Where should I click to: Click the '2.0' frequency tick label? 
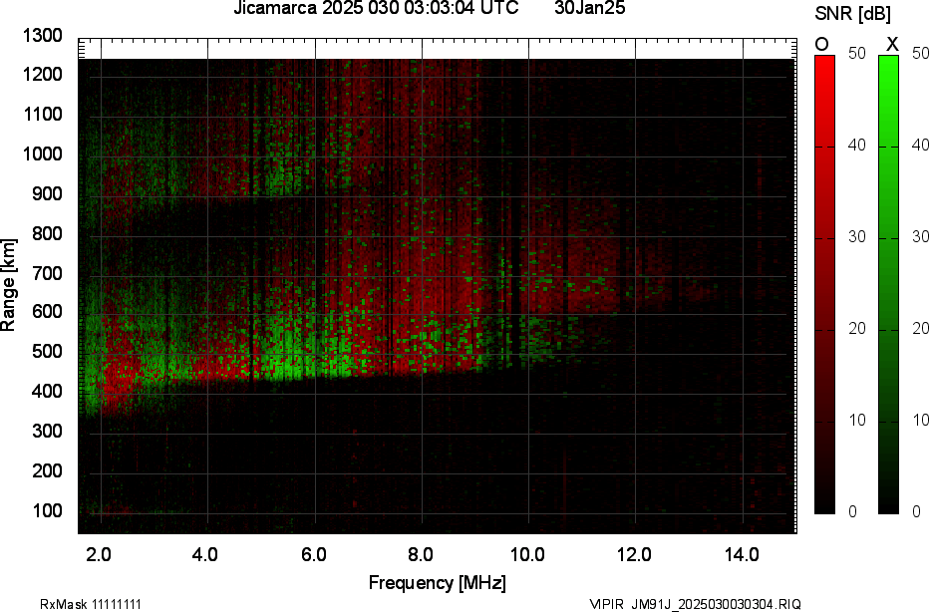pos(99,555)
